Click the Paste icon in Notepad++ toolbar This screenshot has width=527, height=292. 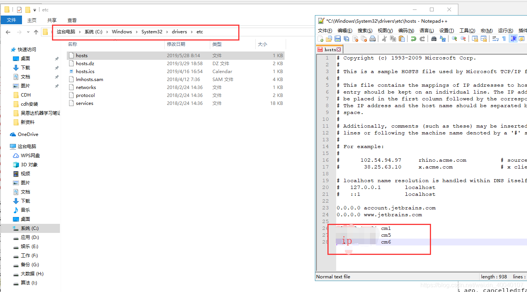(401, 38)
